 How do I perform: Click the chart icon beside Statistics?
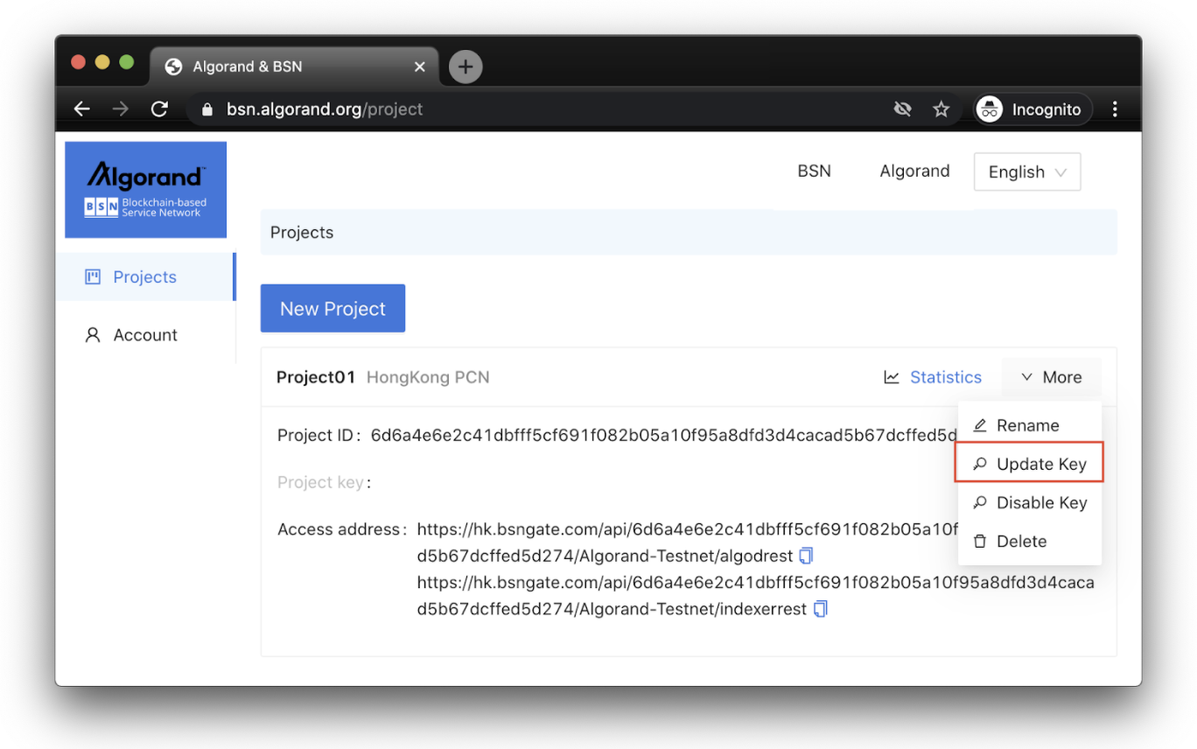click(891, 377)
